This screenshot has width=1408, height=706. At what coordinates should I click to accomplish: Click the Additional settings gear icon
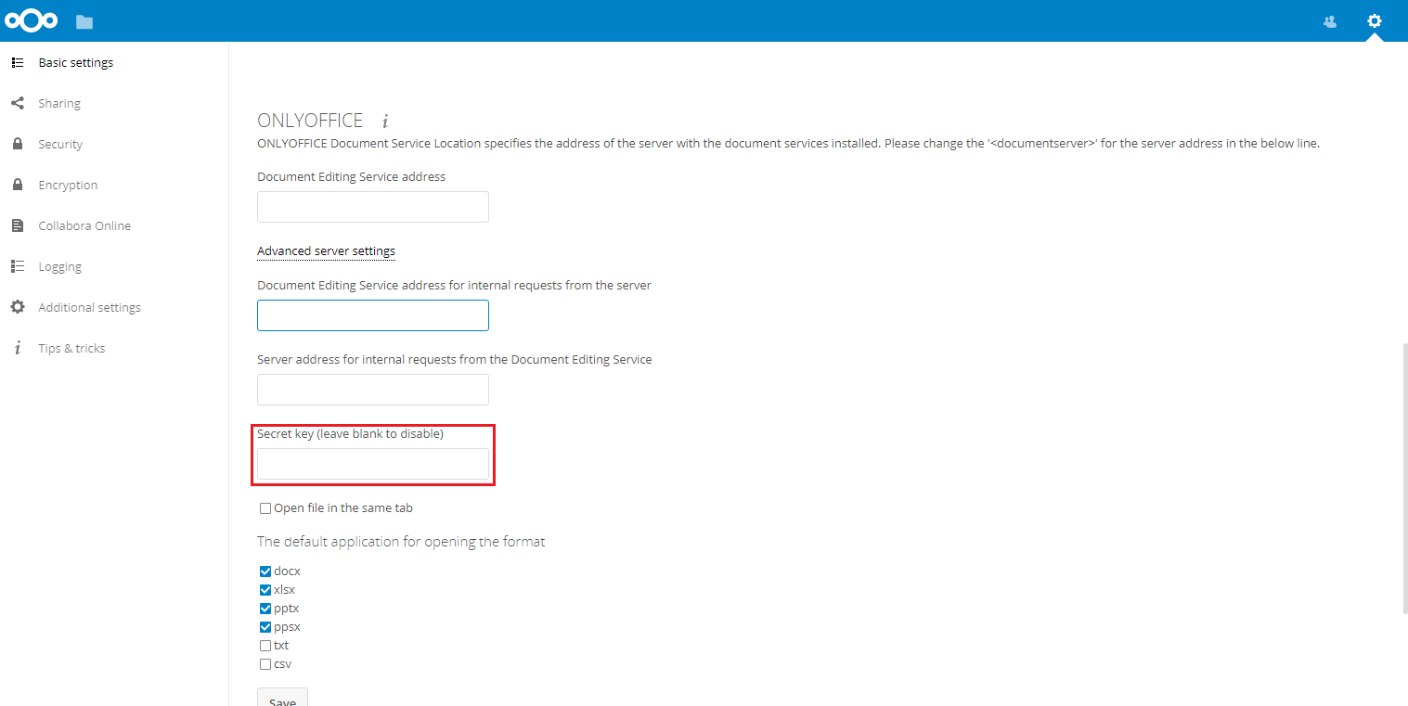(x=17, y=307)
